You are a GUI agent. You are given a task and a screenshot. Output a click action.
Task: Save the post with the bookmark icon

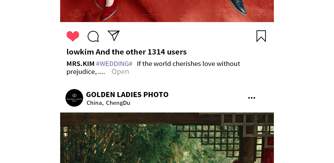(x=261, y=36)
